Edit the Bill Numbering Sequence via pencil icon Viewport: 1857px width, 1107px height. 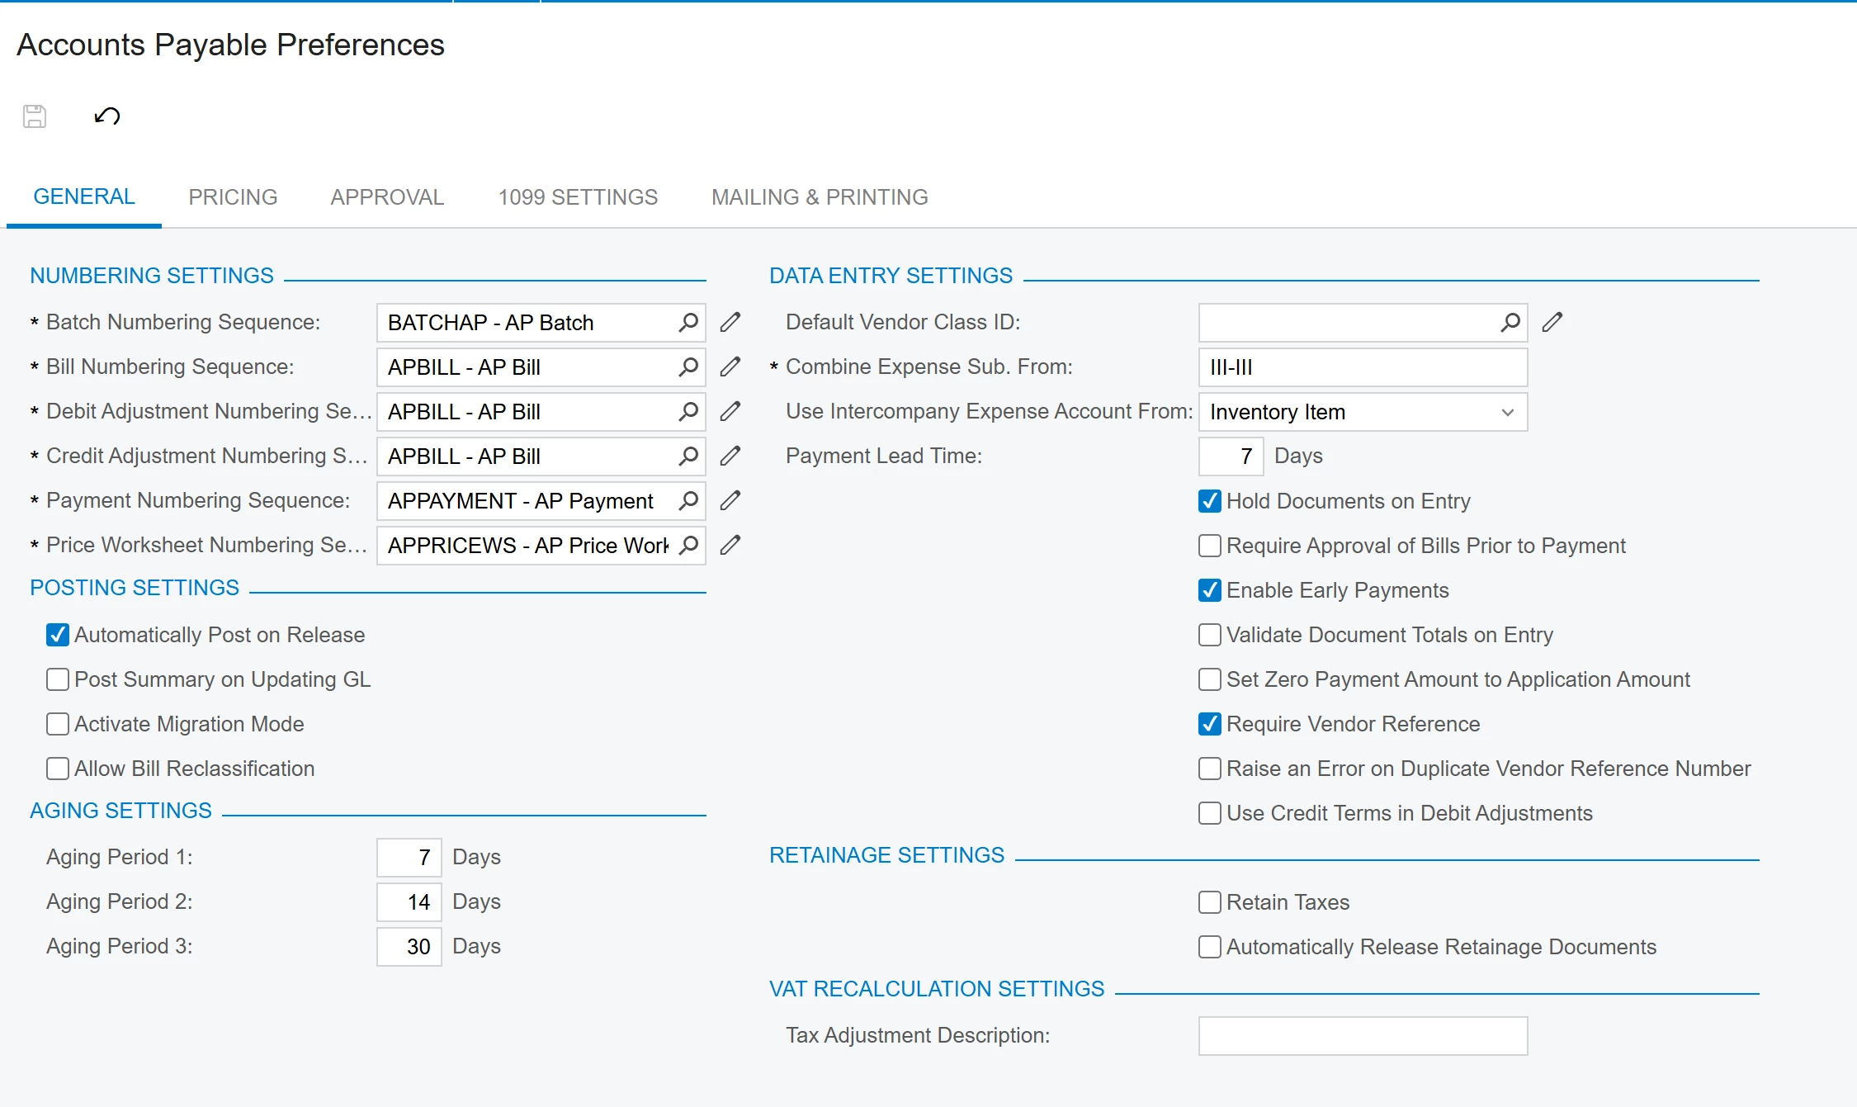(730, 367)
